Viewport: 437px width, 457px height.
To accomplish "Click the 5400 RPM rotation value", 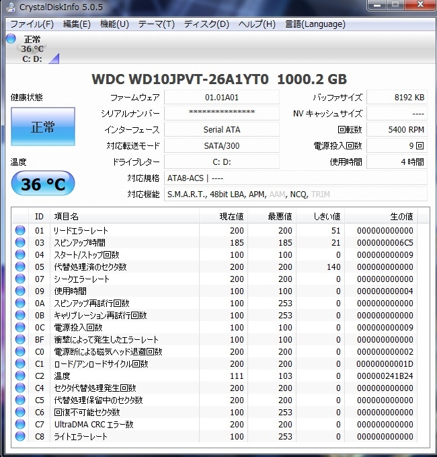I will tap(397, 129).
